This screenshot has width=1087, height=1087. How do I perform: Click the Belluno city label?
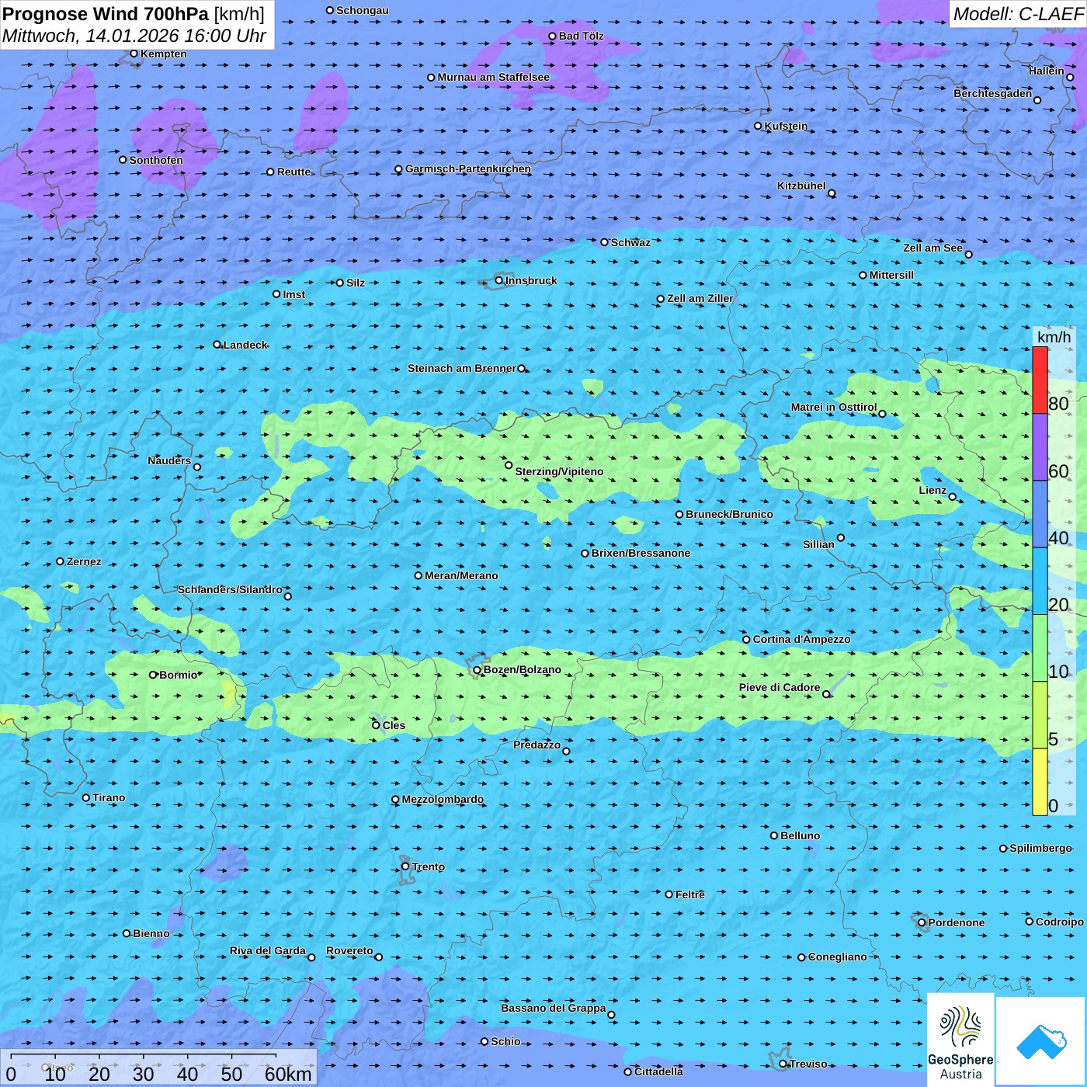point(800,835)
